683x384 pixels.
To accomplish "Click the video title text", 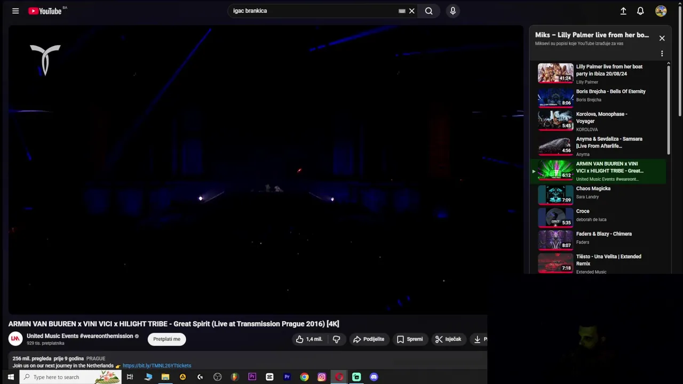I will point(174,324).
